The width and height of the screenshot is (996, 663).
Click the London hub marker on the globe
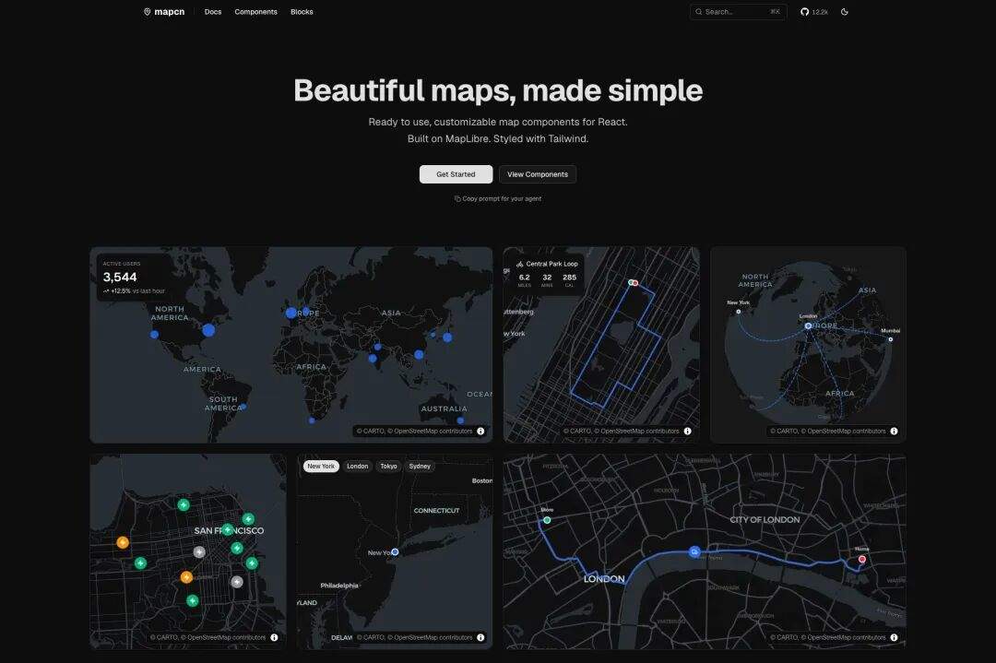(x=808, y=326)
